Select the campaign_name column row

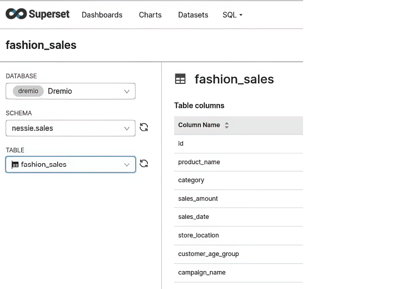tap(238, 273)
